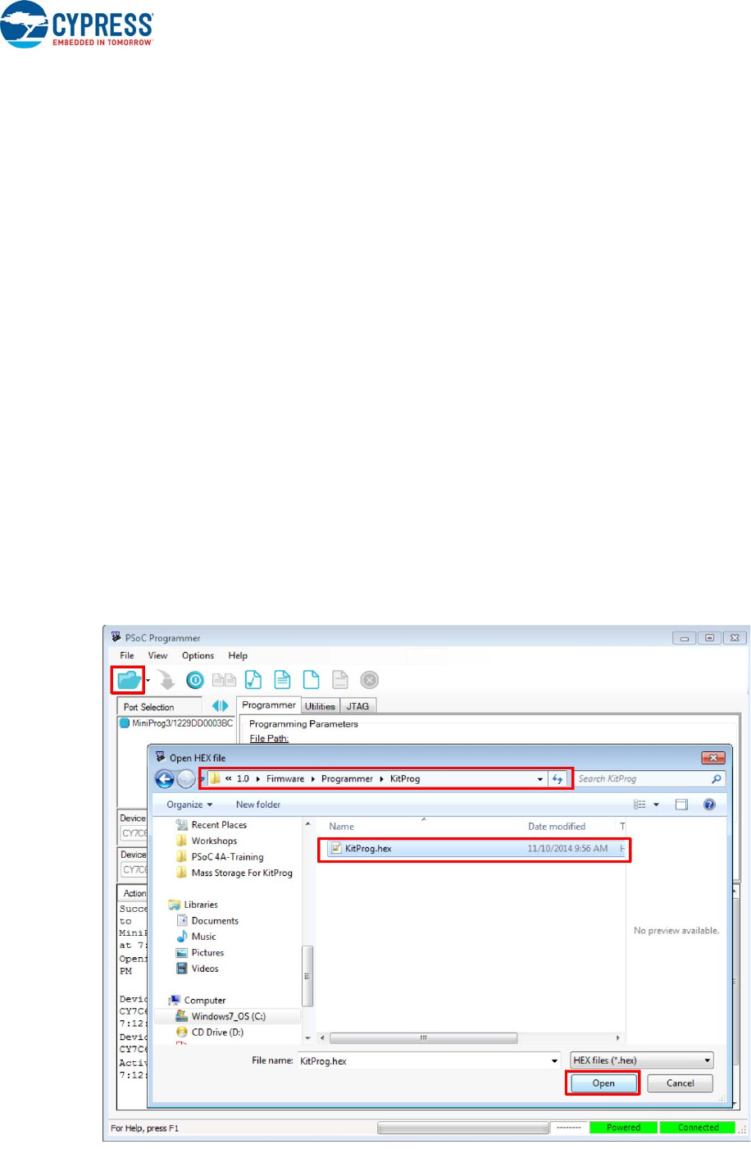751x1149 pixels.
Task: Expand the Organize dropdown
Action: coord(189,805)
